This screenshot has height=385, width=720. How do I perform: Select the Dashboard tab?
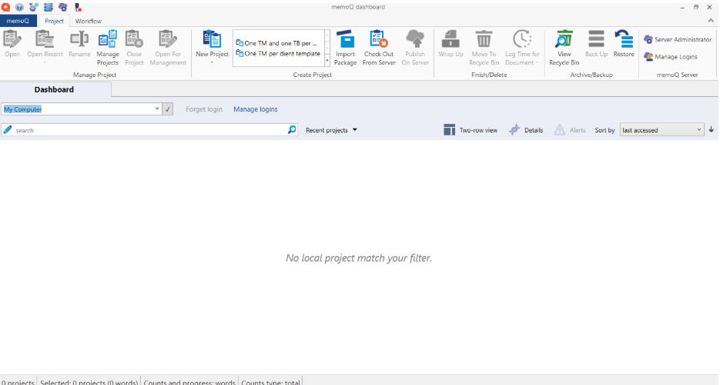coord(55,89)
